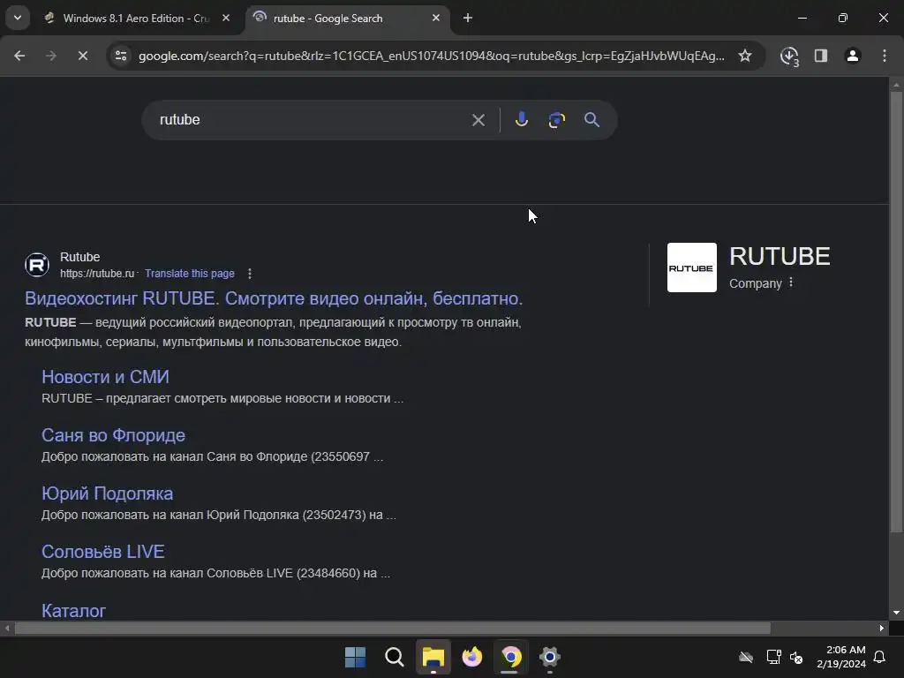Close the Windows 8.1 Aero Edition tab
The height and width of the screenshot is (678, 904).
pyautogui.click(x=226, y=19)
